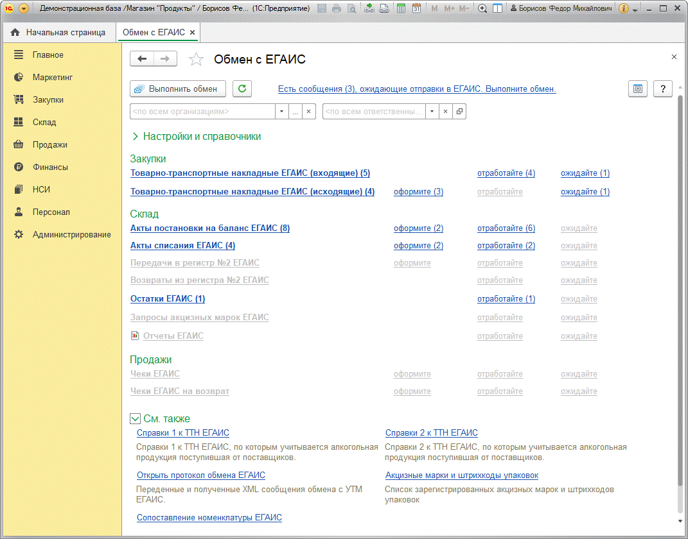The image size is (688, 539).
Task: Open help with the question mark button
Action: (662, 89)
